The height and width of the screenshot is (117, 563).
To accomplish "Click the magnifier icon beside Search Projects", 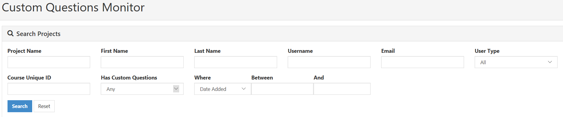I will [11, 34].
